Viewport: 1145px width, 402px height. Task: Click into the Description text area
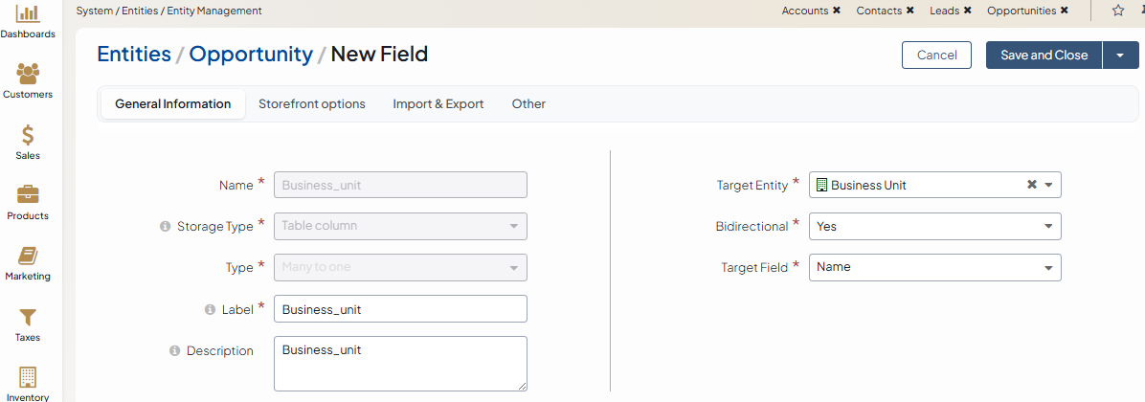(x=400, y=364)
